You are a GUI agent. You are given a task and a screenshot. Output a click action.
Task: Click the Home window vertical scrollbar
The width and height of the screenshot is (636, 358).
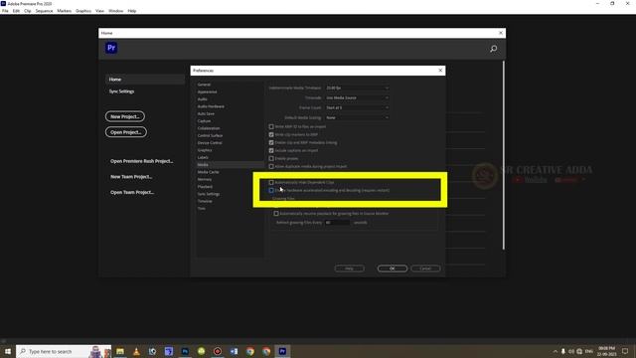tap(504, 155)
